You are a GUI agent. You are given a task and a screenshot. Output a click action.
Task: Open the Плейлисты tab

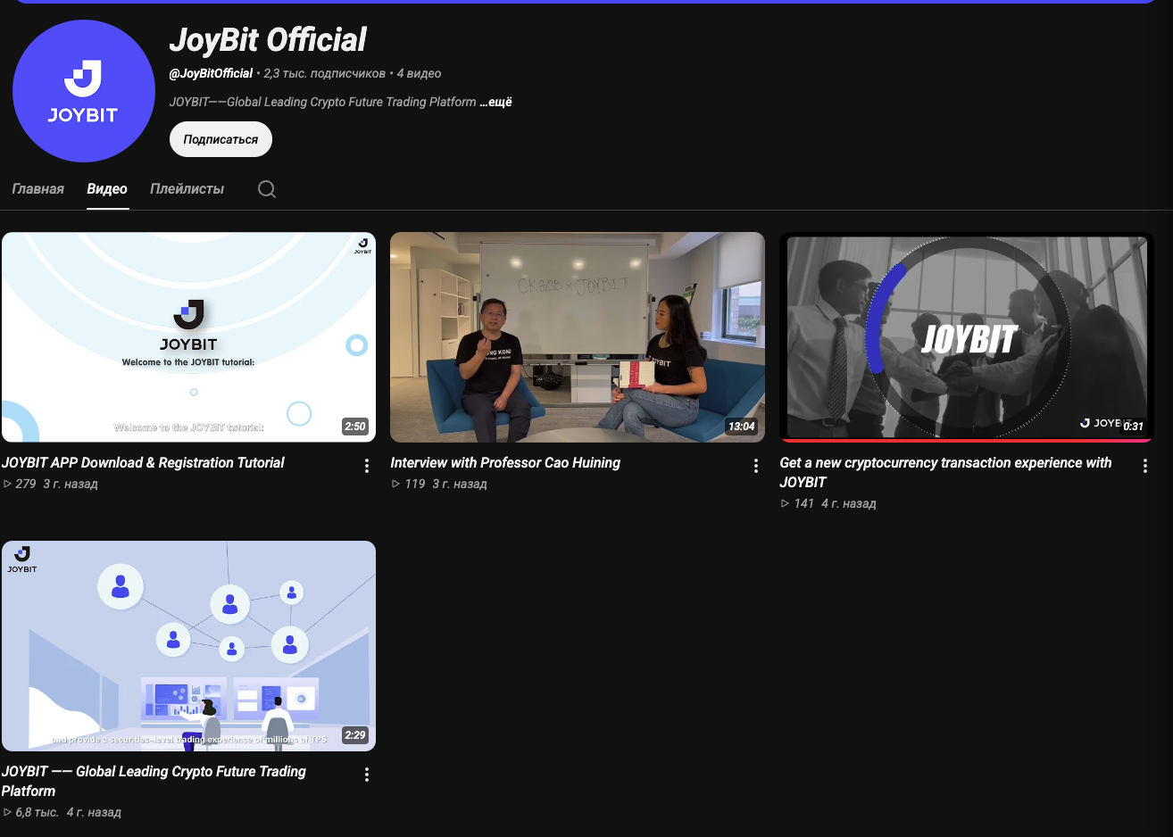(x=187, y=189)
